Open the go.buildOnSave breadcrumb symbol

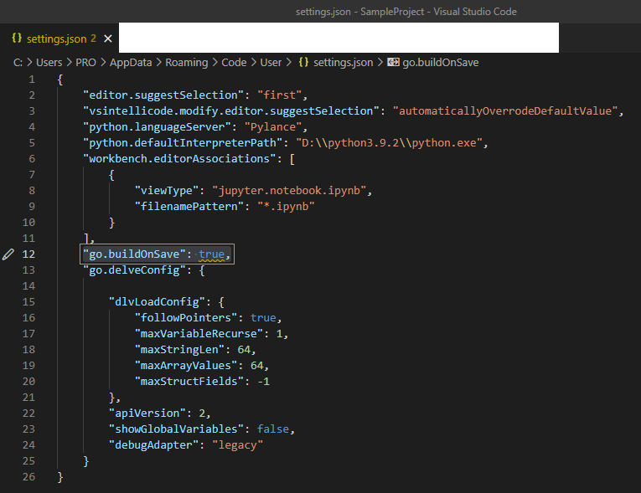click(440, 63)
